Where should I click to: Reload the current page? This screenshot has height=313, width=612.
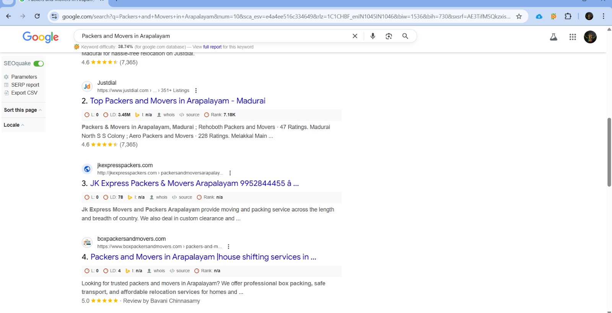[x=37, y=16]
